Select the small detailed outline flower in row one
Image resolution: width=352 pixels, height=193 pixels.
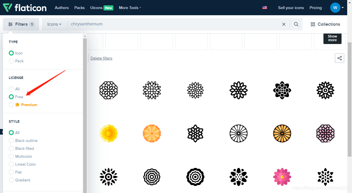(x=195, y=90)
